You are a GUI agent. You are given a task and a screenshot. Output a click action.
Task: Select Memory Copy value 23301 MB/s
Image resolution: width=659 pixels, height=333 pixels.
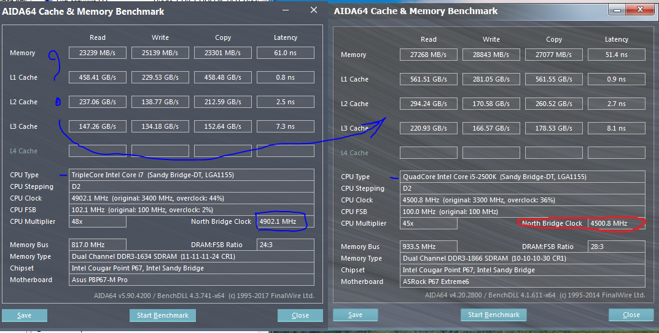tap(223, 53)
